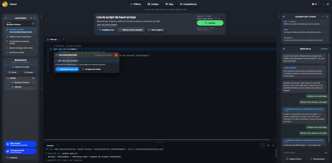Click Sélectionner pour moi button
The width and height of the screenshot is (332, 163).
click(x=67, y=69)
